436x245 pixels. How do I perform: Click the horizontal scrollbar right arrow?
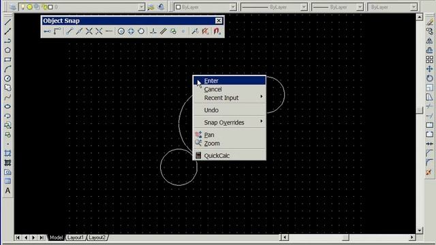coord(412,238)
